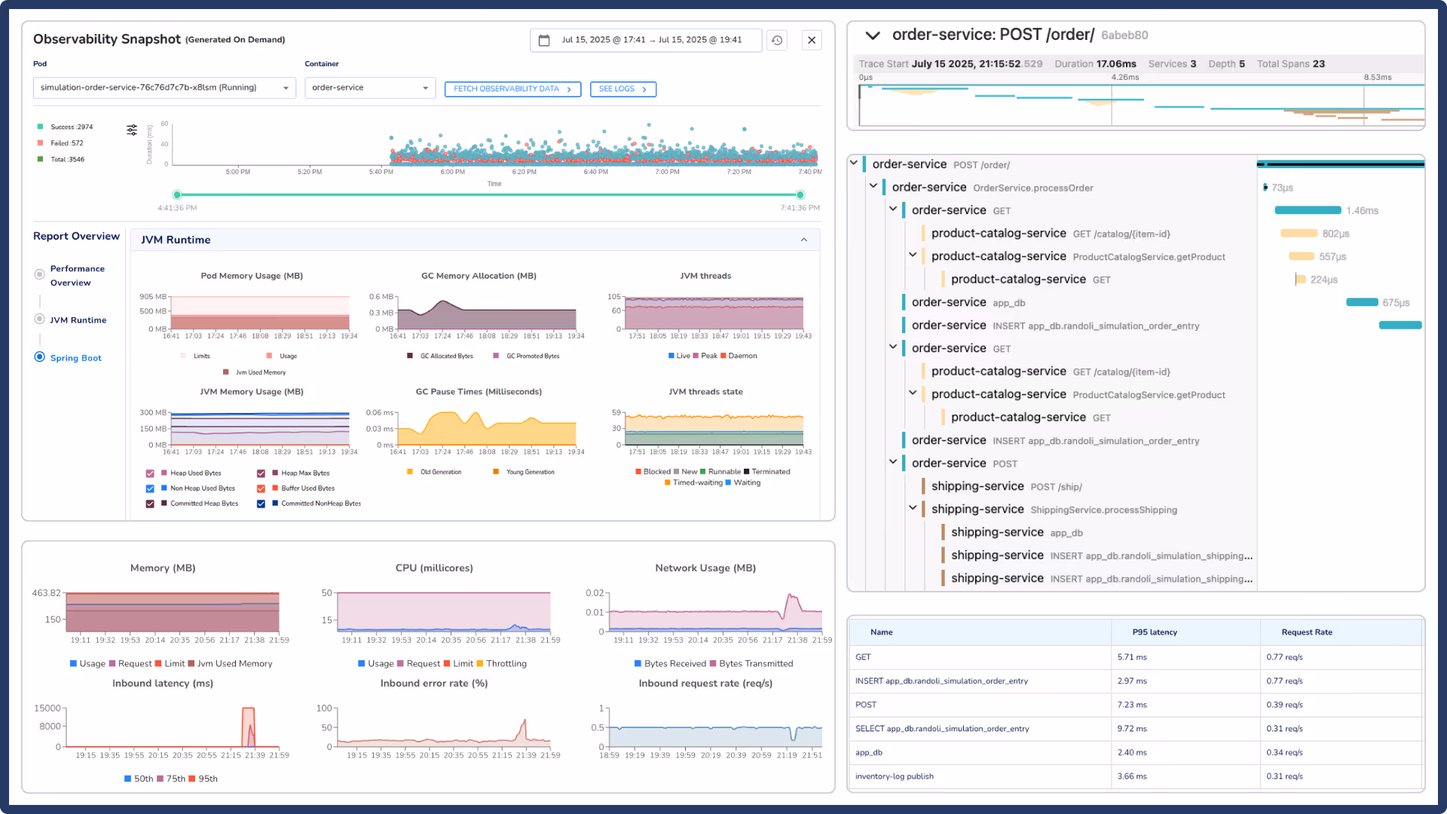1447x814 pixels.
Task: Click Failed red legend swatch
Action: click(x=40, y=143)
